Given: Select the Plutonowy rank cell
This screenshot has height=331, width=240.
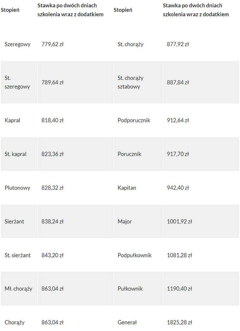Looking at the screenshot, I should [x=17, y=188].
